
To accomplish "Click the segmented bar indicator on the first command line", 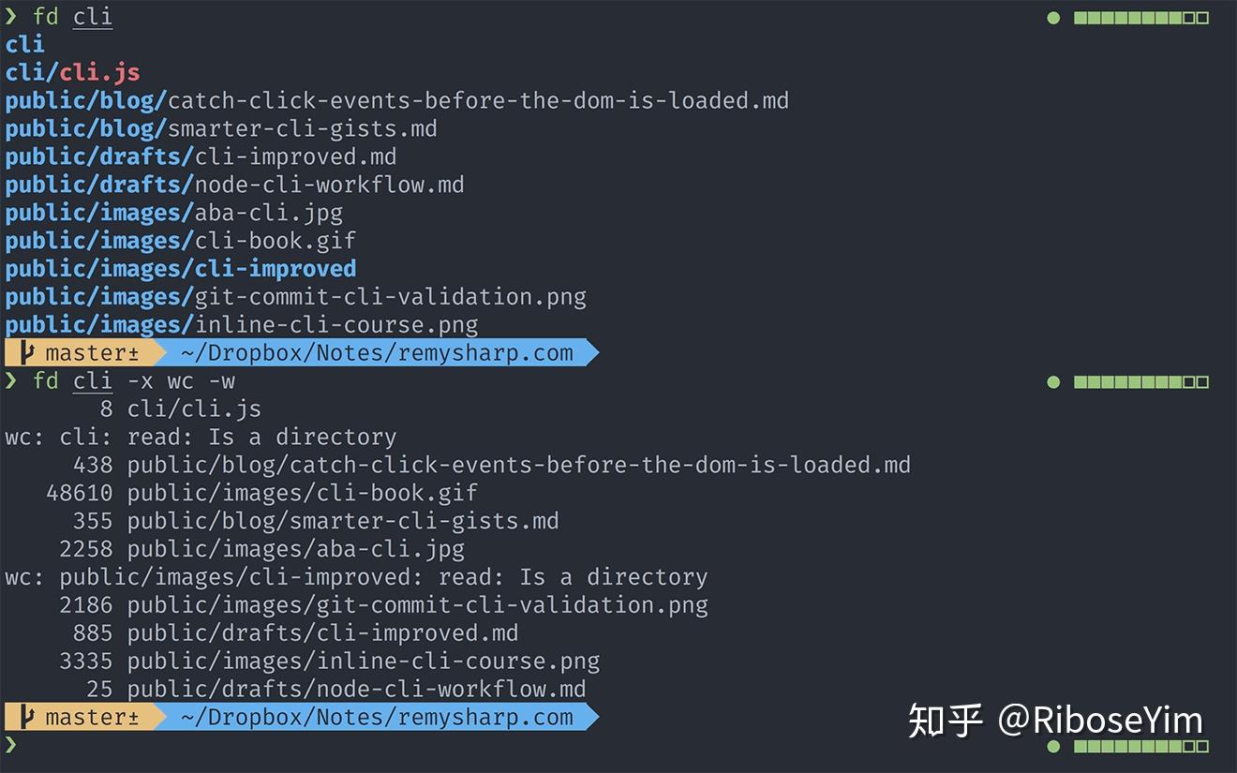I will coord(1140,18).
